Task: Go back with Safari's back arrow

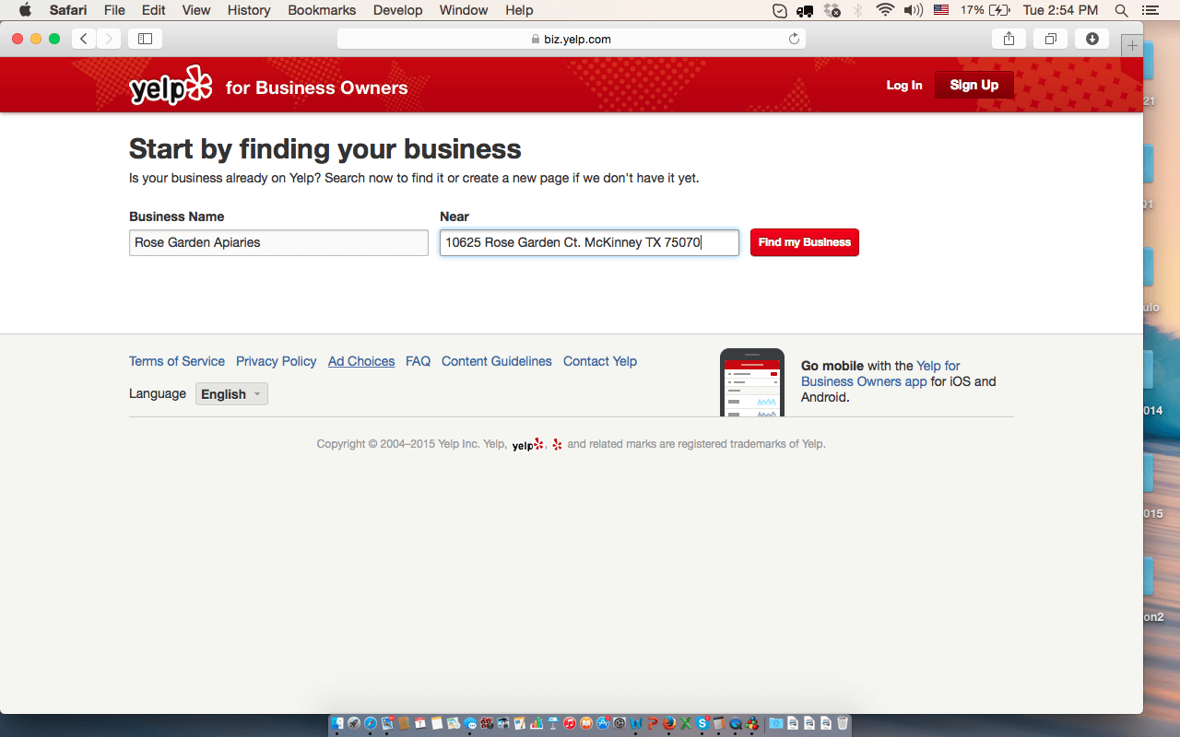Action: [84, 39]
